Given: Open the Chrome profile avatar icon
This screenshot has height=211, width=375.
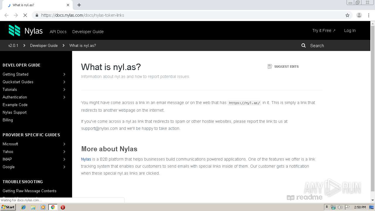Looking at the screenshot, I should [359, 15].
